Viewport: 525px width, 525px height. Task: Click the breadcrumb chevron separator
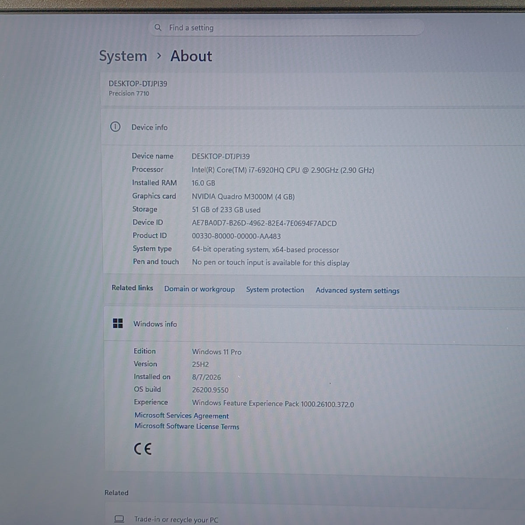coord(159,56)
